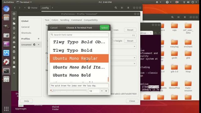The height and width of the screenshot is (113, 201).
Task: Increase font size with plus button
Action: (x=106, y=91)
